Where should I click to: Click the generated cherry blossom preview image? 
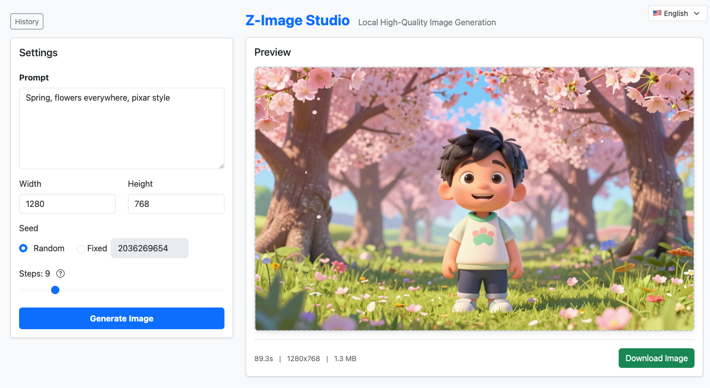tap(474, 199)
